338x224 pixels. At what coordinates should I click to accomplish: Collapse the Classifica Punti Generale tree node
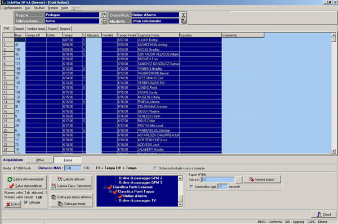click(x=105, y=187)
